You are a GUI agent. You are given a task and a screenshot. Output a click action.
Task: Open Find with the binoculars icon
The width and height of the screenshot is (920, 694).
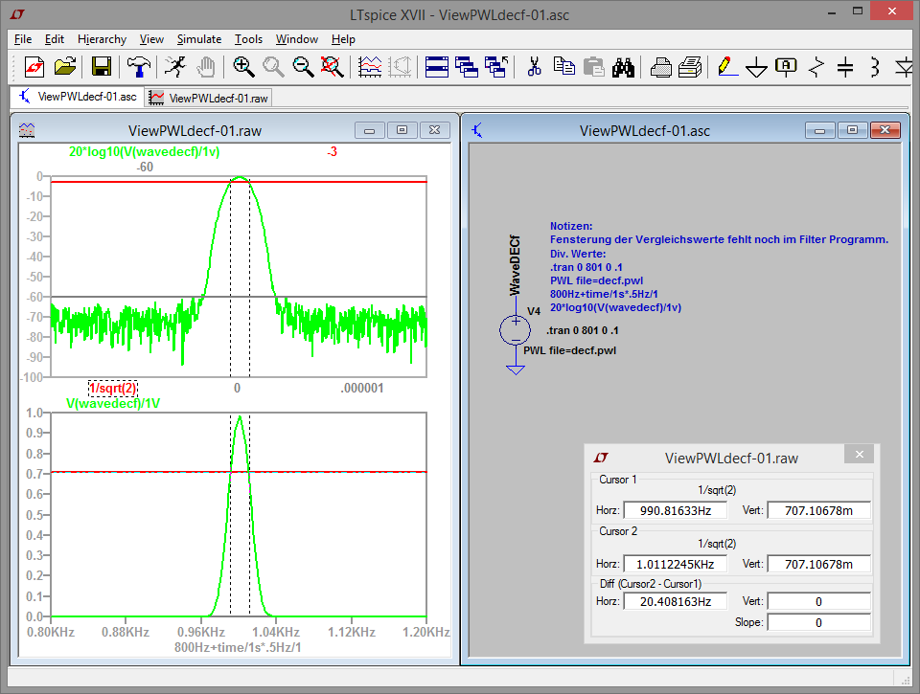point(623,67)
